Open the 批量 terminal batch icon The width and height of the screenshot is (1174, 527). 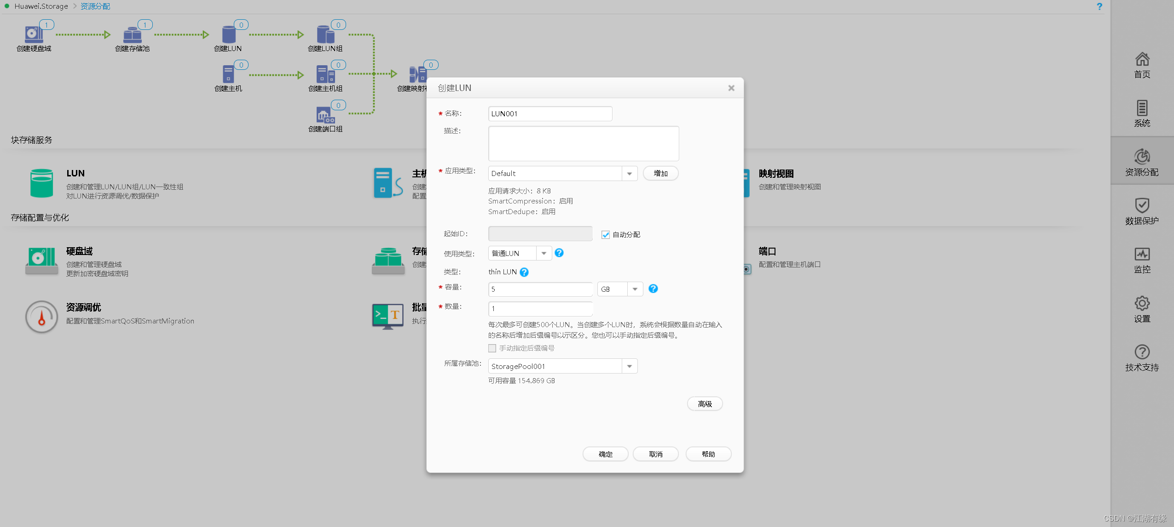coord(388,316)
